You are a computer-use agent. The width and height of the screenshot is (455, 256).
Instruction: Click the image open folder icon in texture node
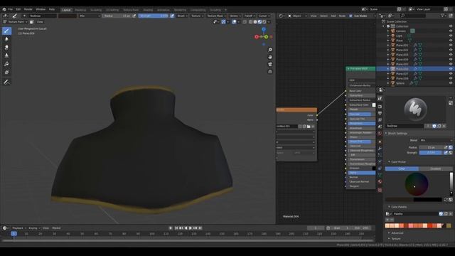[309, 127]
